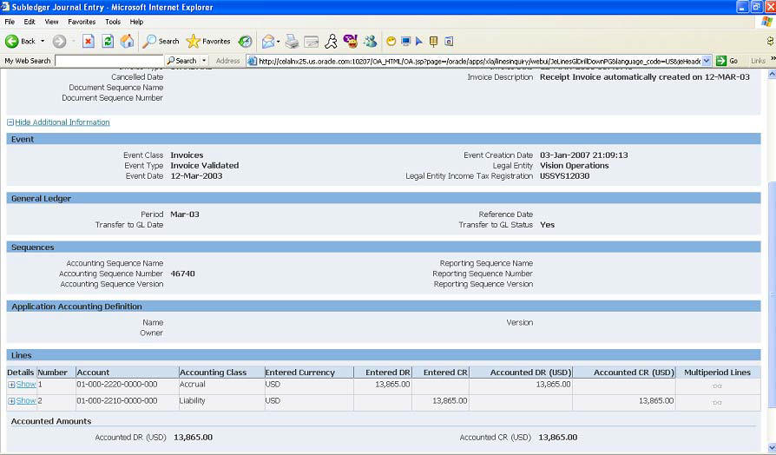This screenshot has height=455, width=776.
Task: Collapse Hide Additional Information section
Action: 61,122
